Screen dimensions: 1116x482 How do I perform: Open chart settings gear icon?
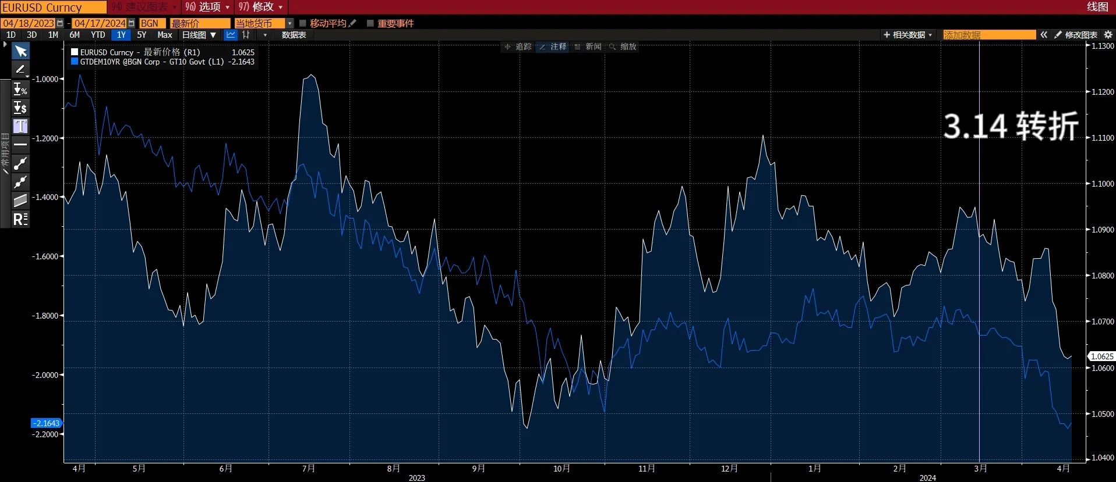[1108, 35]
